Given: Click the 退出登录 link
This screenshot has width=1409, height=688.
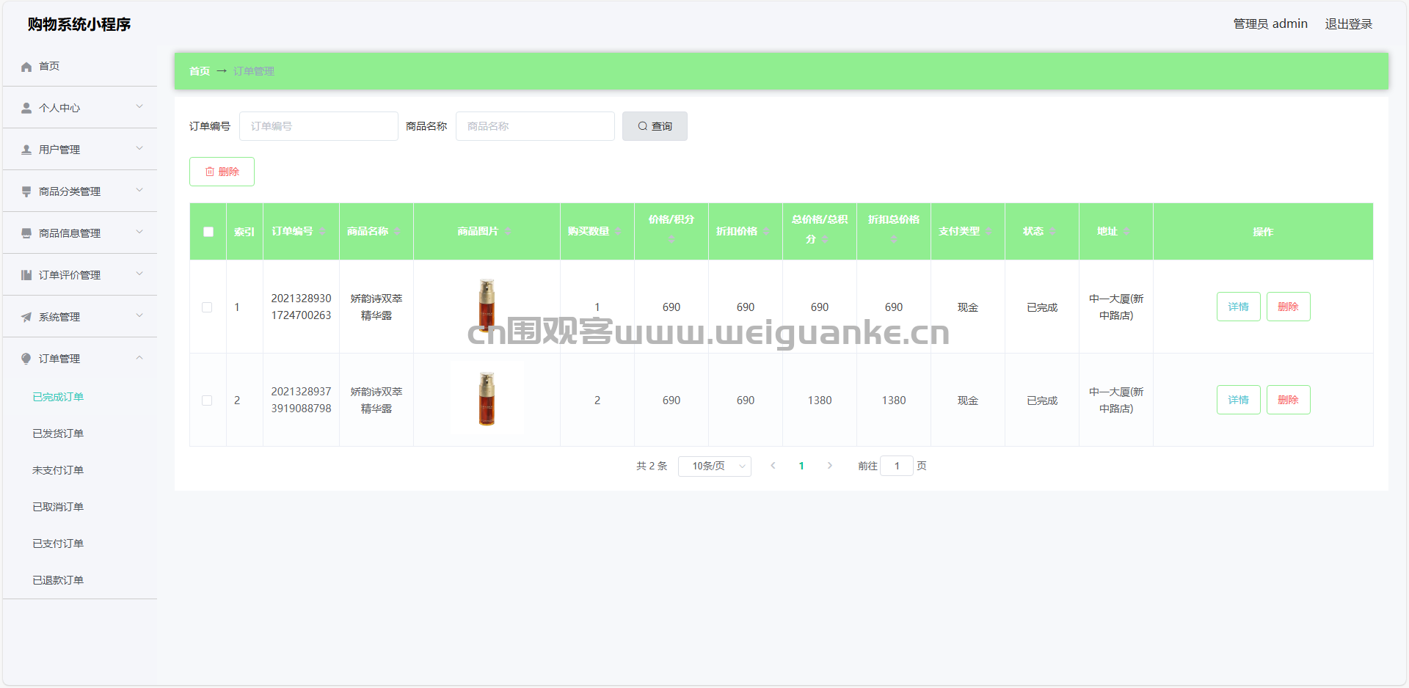Looking at the screenshot, I should pos(1348,24).
